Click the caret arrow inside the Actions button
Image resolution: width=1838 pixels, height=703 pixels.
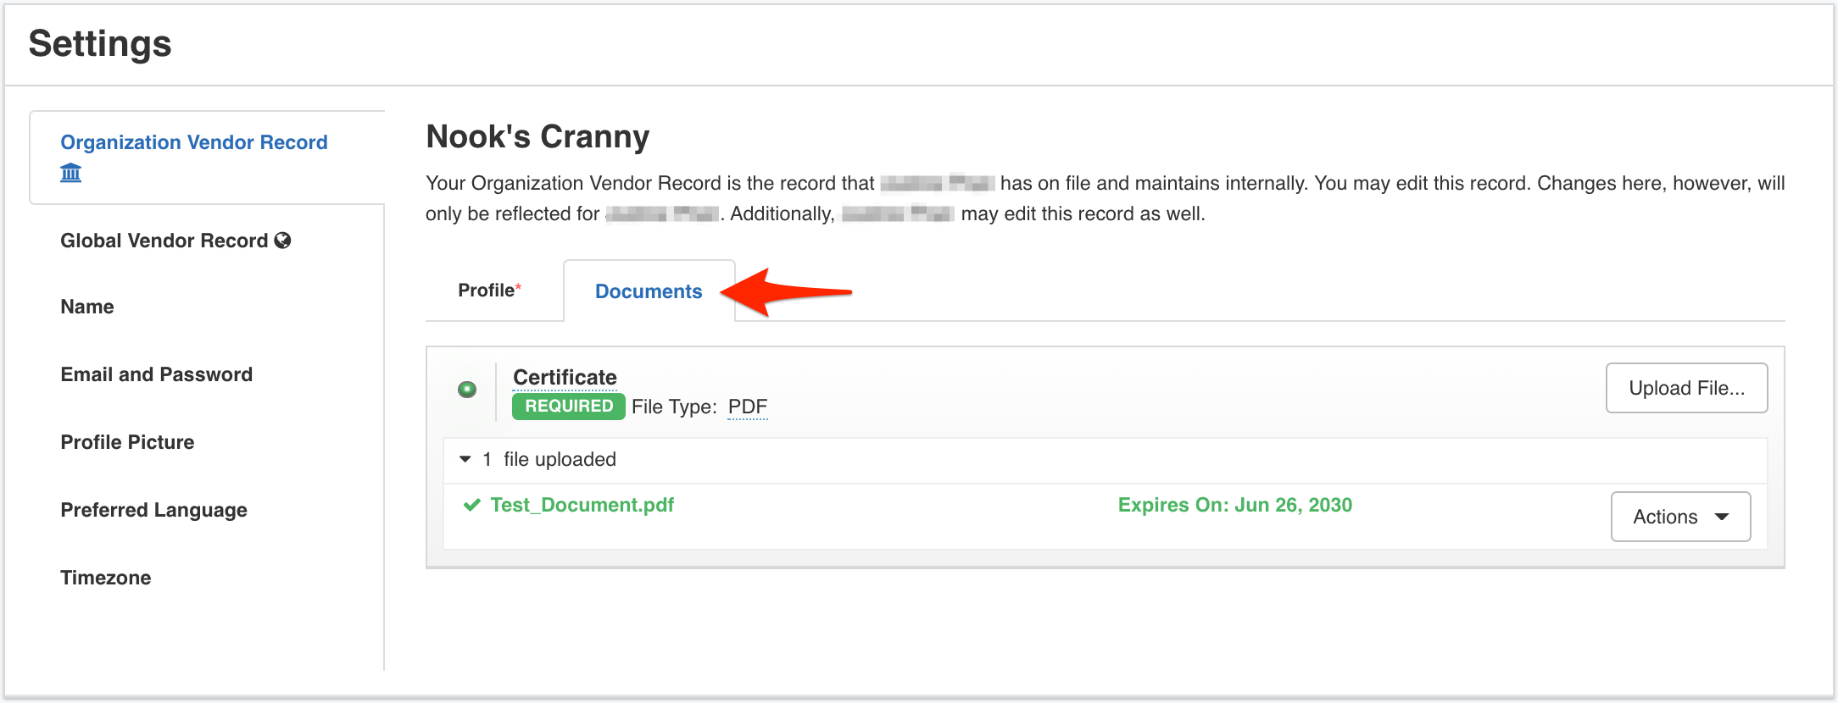click(1722, 517)
